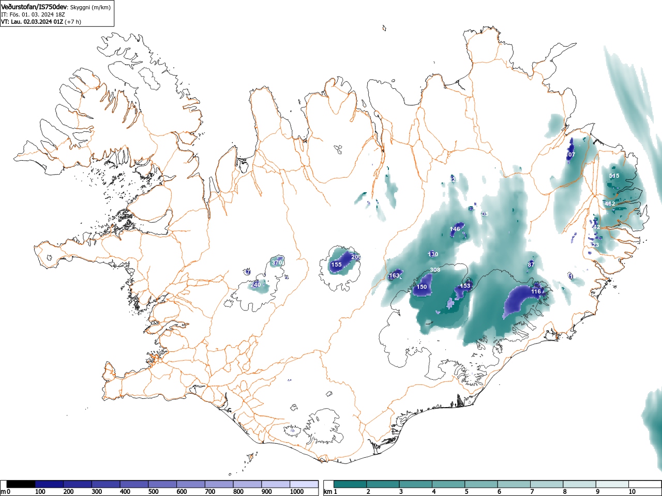Click the 150 value in the blue patch on the map
662x496 pixels.
422,287
